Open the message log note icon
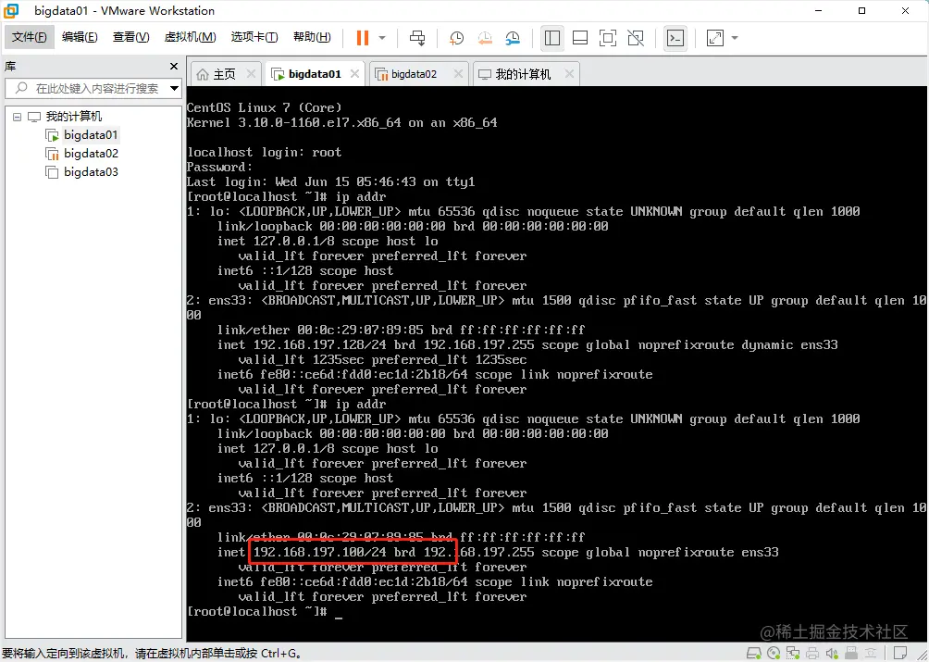929x662 pixels. 900,653
